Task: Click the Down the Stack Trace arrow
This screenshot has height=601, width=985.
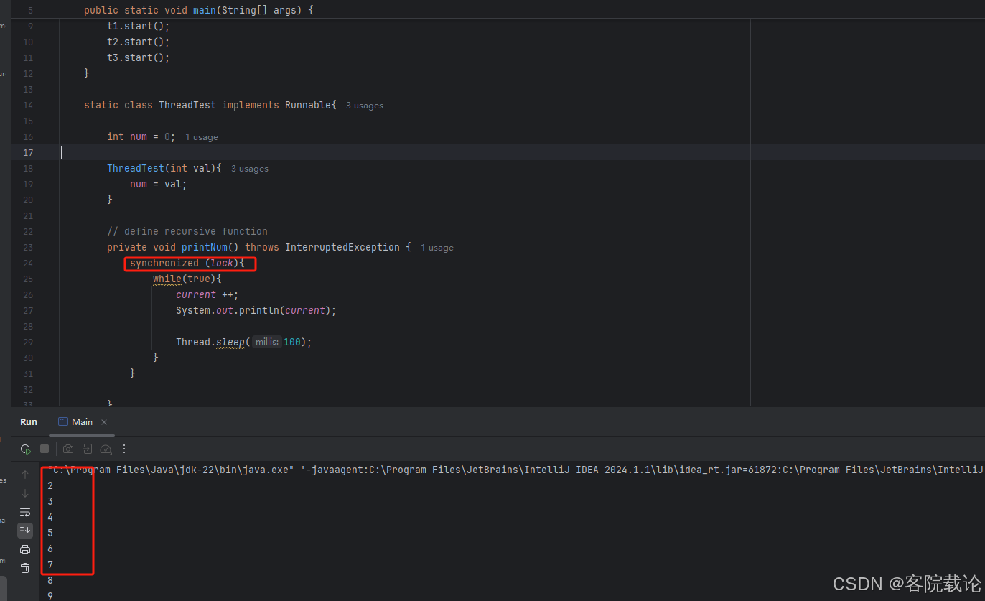Action: [x=25, y=493]
